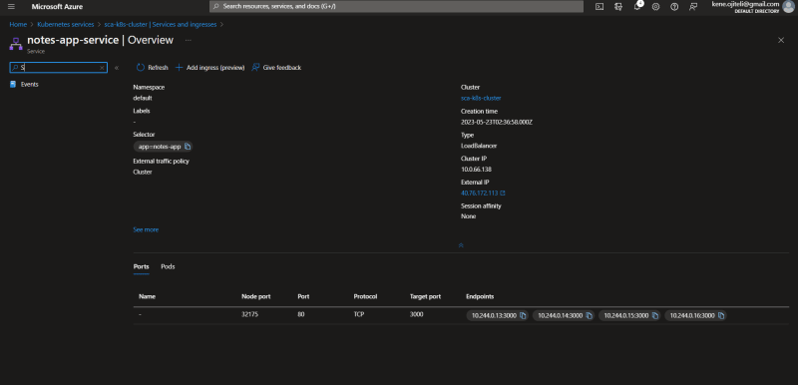Click target port value 3000
798x385 pixels.
click(416, 315)
